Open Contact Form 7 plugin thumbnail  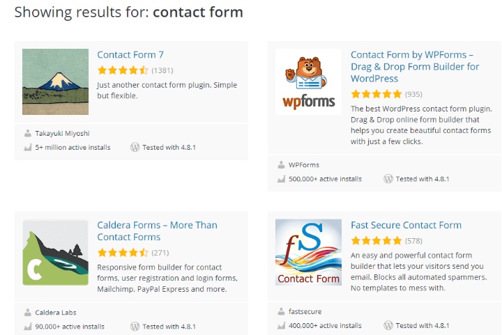click(55, 81)
